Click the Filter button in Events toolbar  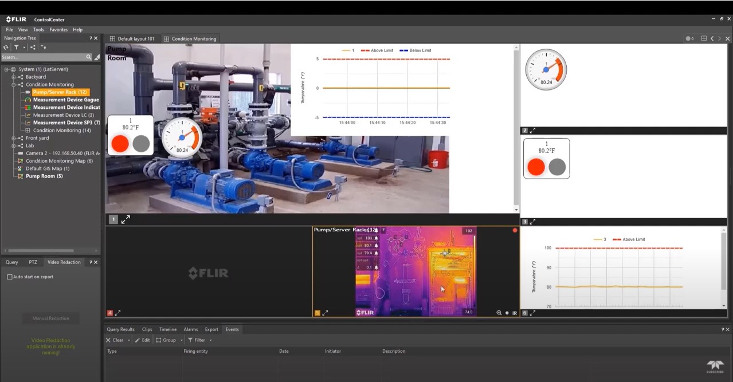[x=198, y=340]
